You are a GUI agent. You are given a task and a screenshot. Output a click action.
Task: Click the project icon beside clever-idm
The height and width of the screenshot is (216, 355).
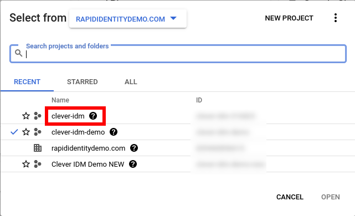pyautogui.click(x=38, y=116)
